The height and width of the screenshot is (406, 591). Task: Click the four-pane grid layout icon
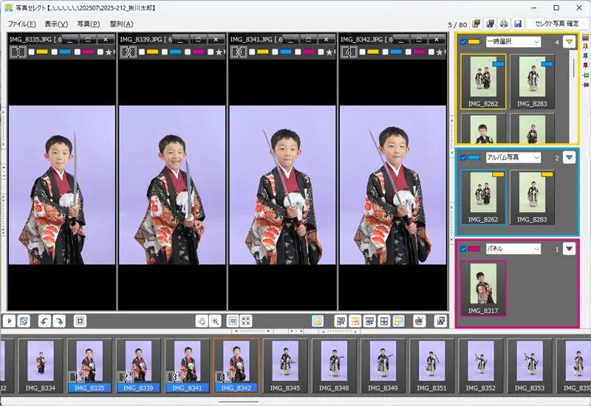click(384, 321)
